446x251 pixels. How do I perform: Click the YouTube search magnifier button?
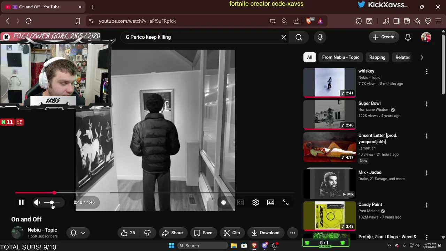click(x=299, y=37)
